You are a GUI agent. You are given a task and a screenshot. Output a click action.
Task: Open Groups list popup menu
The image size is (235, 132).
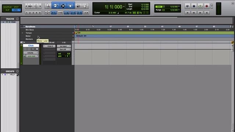point(17,71)
